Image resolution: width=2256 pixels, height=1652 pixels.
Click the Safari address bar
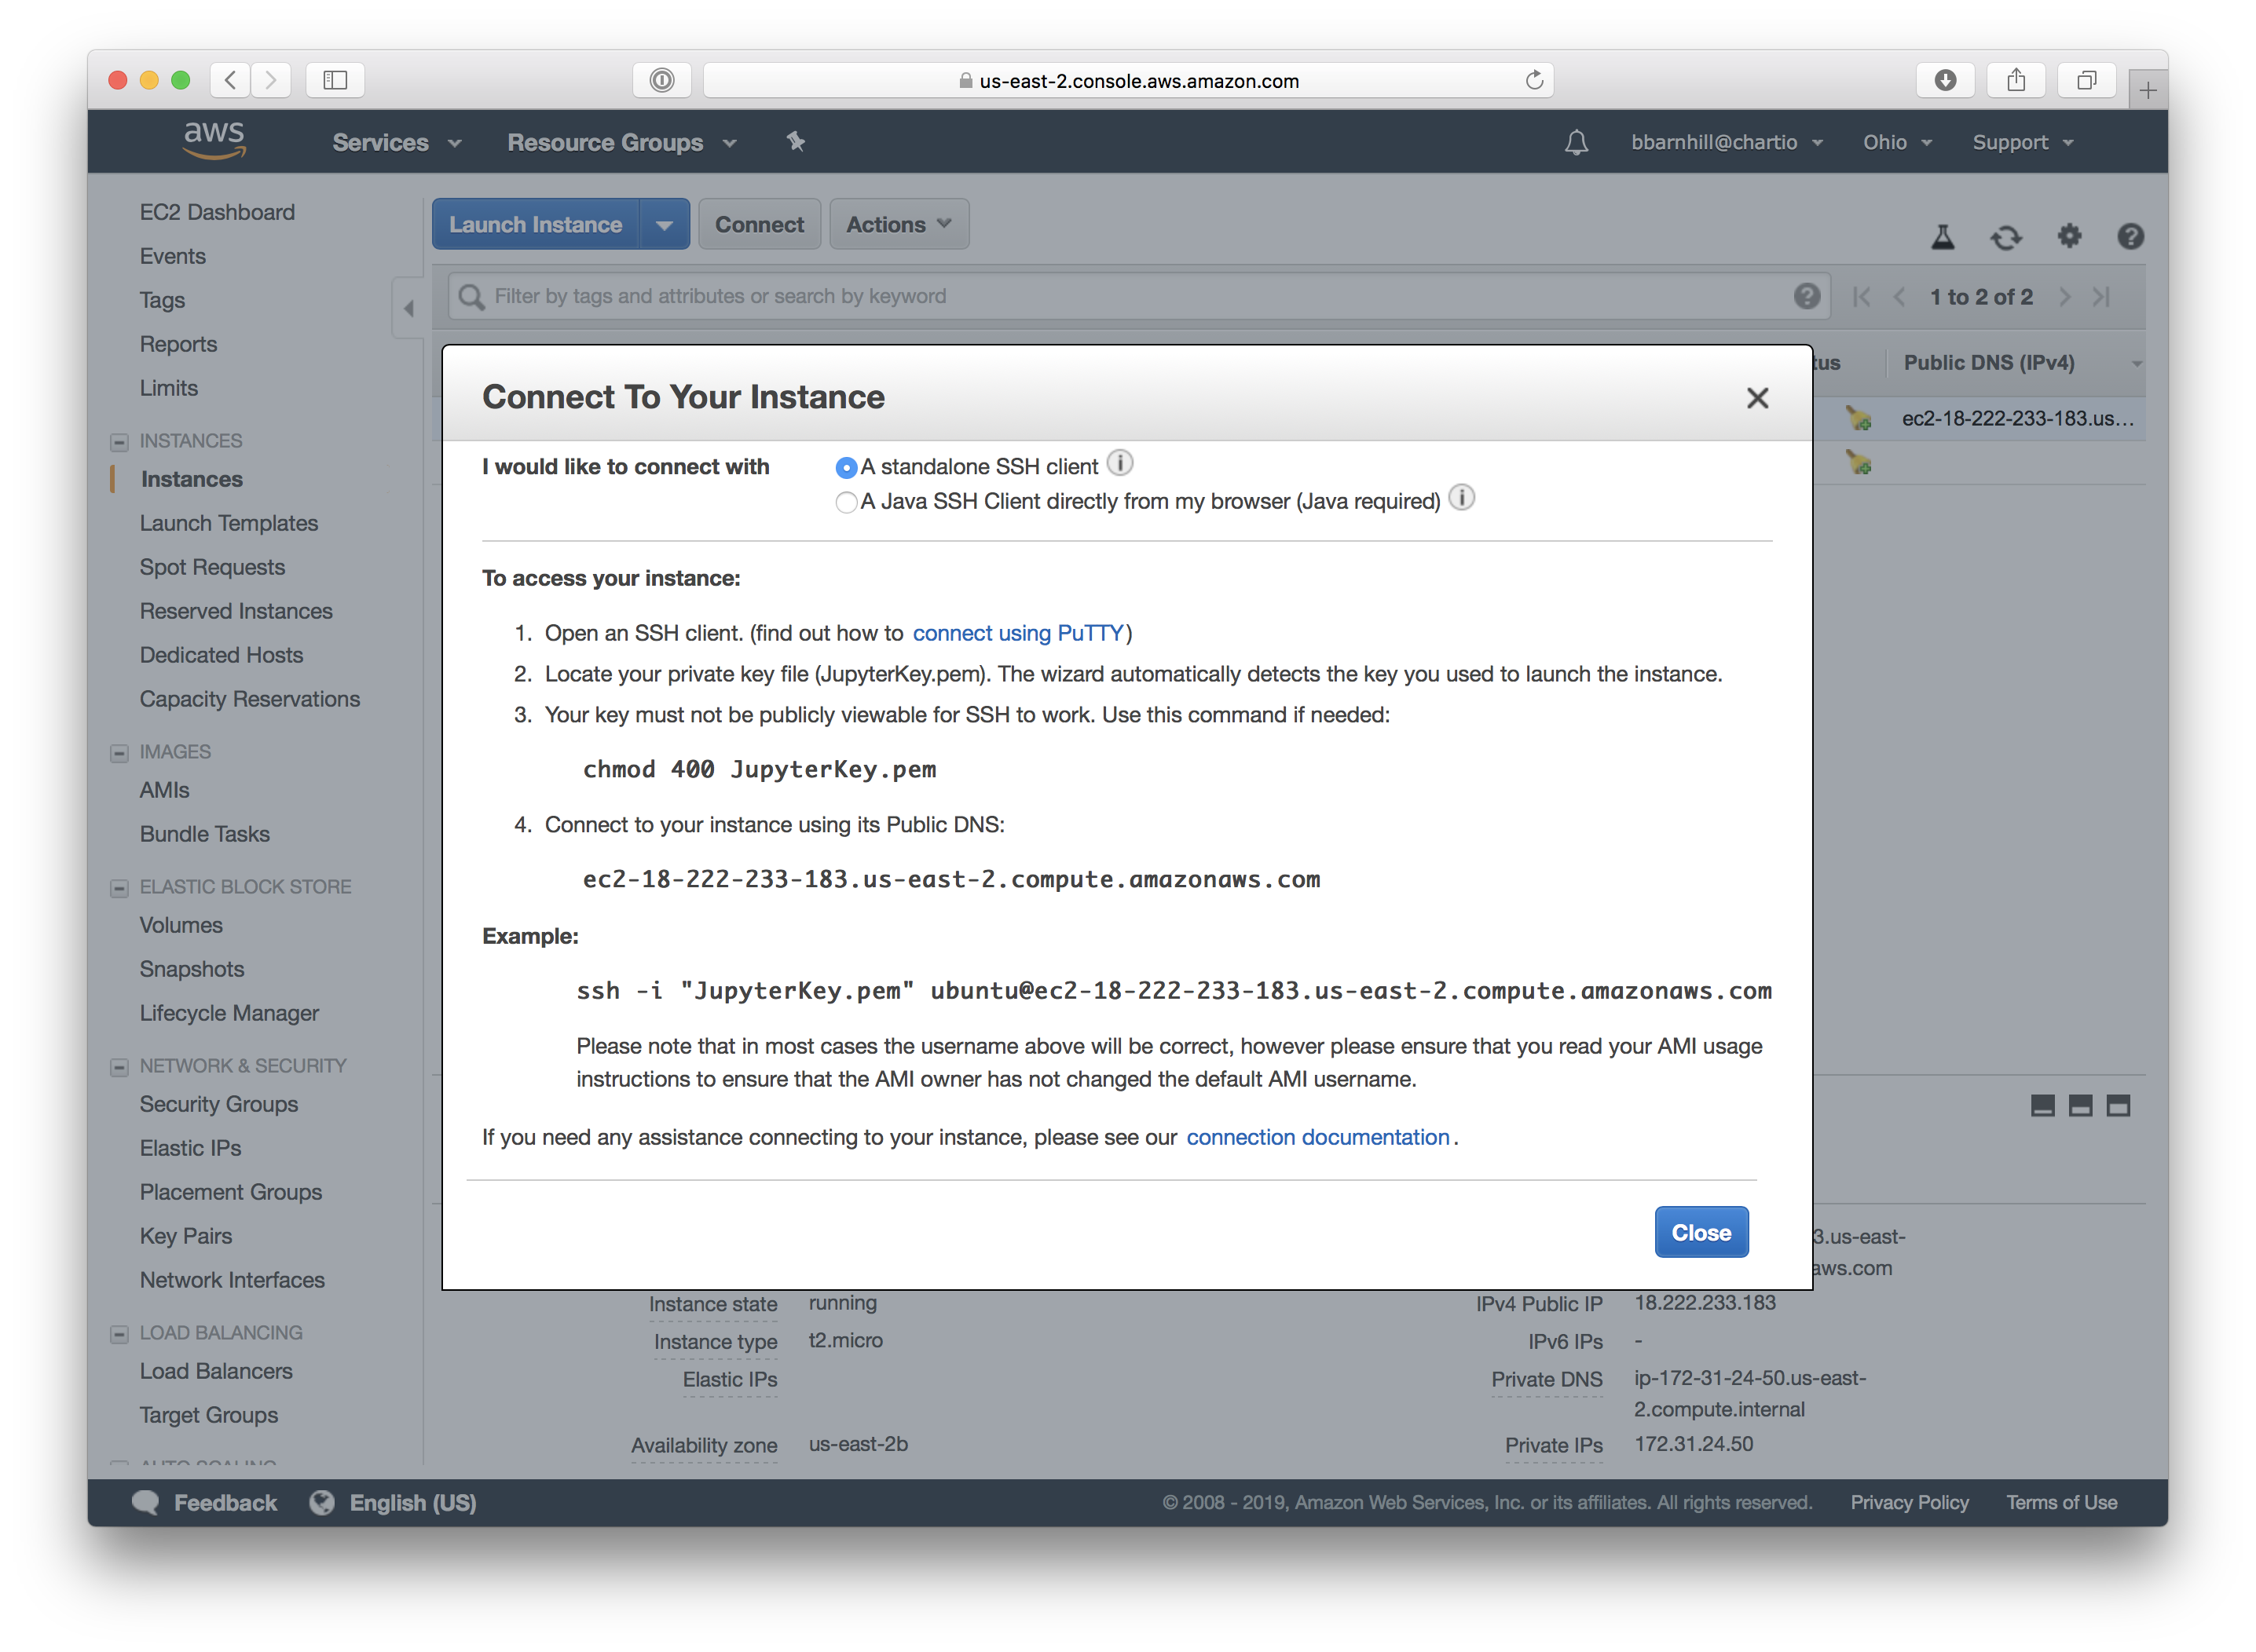click(x=1127, y=80)
